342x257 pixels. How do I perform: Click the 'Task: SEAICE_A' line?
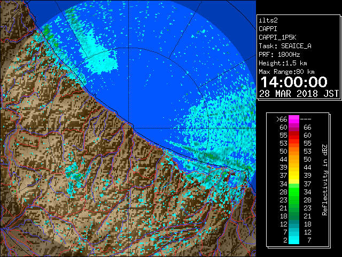pyautogui.click(x=285, y=46)
